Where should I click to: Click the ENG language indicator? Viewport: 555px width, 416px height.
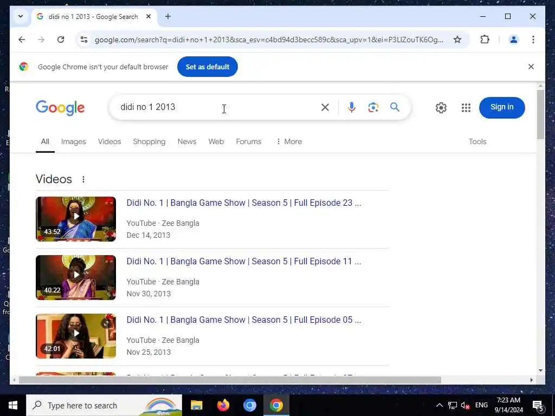481,405
